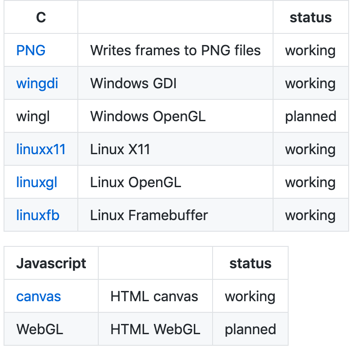Image resolution: width=354 pixels, height=352 pixels.
Task: Click the Javascript column header
Action: coord(51,263)
